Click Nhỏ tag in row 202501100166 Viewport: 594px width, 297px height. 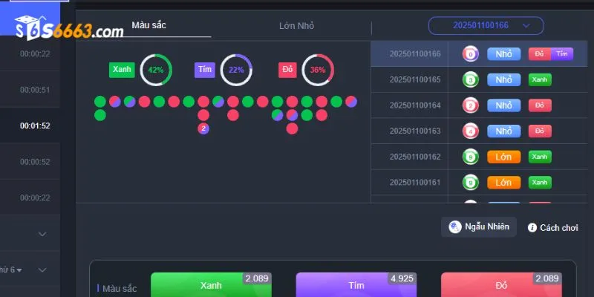click(504, 53)
